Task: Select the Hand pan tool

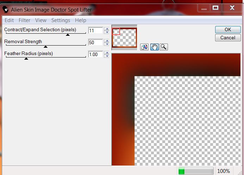Action: [154, 47]
